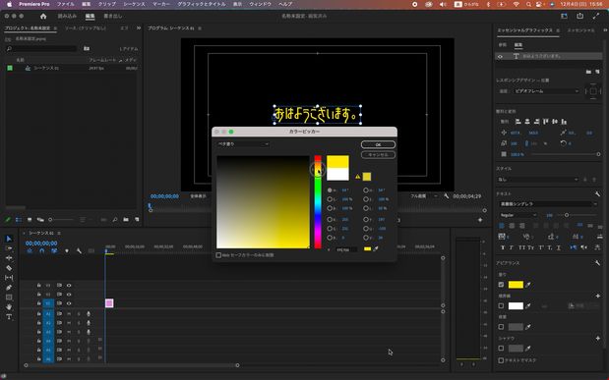Open the Window menu in the menu bar
Viewport: 609px width, 380px height.
pos(260,4)
